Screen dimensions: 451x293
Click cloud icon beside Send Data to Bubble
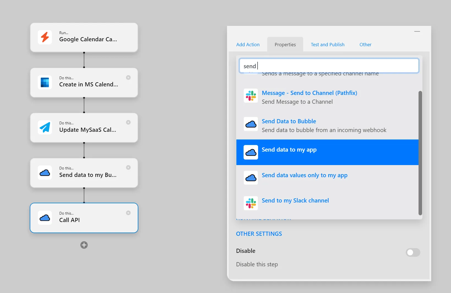click(251, 124)
